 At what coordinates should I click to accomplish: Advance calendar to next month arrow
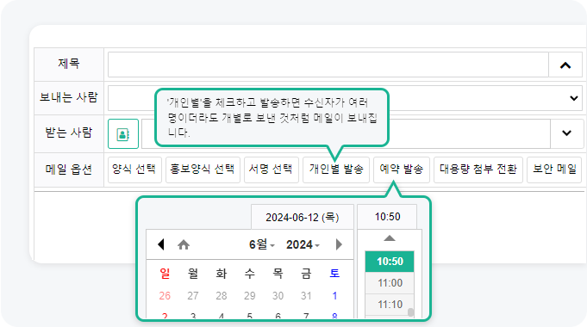pos(339,244)
